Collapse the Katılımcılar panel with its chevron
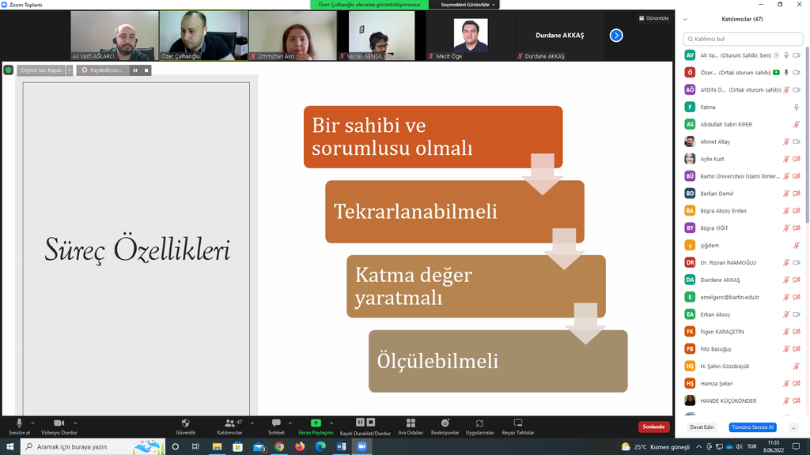Screen dimensions: 810x455 (685, 19)
